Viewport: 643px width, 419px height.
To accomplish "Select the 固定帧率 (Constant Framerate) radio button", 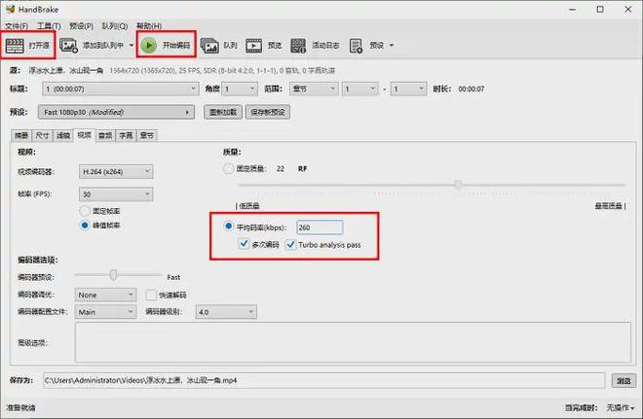I will pyautogui.click(x=85, y=211).
